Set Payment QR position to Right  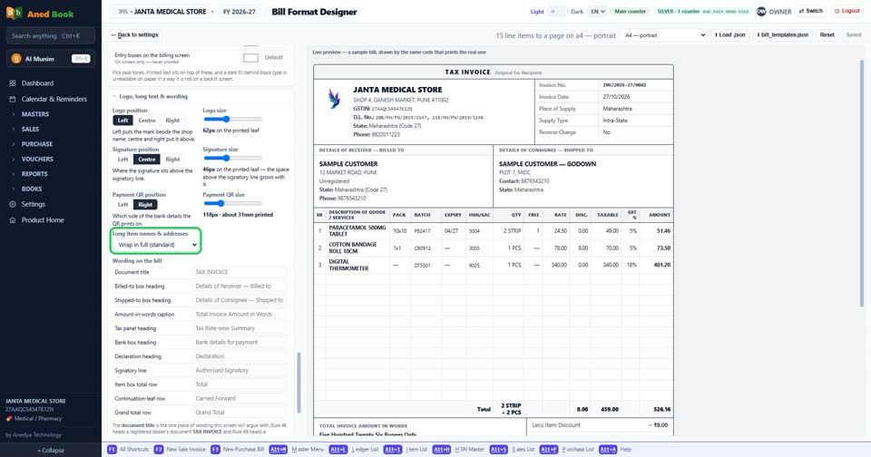145,205
